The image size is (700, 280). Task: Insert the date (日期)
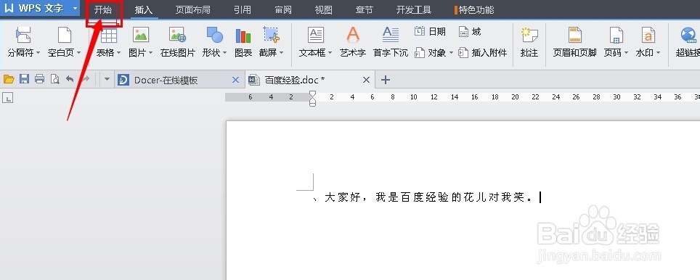click(430, 31)
